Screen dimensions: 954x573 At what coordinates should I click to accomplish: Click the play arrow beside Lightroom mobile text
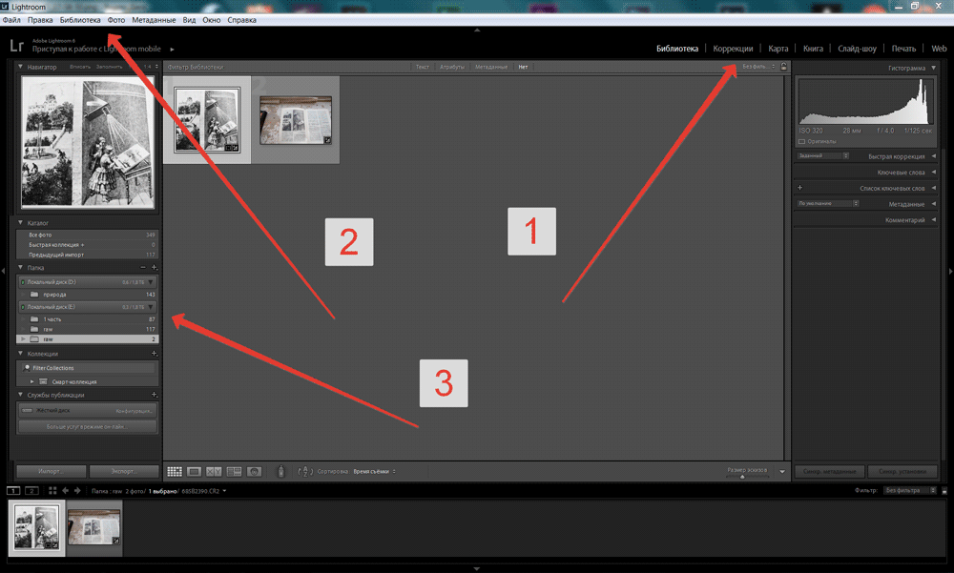(x=172, y=50)
